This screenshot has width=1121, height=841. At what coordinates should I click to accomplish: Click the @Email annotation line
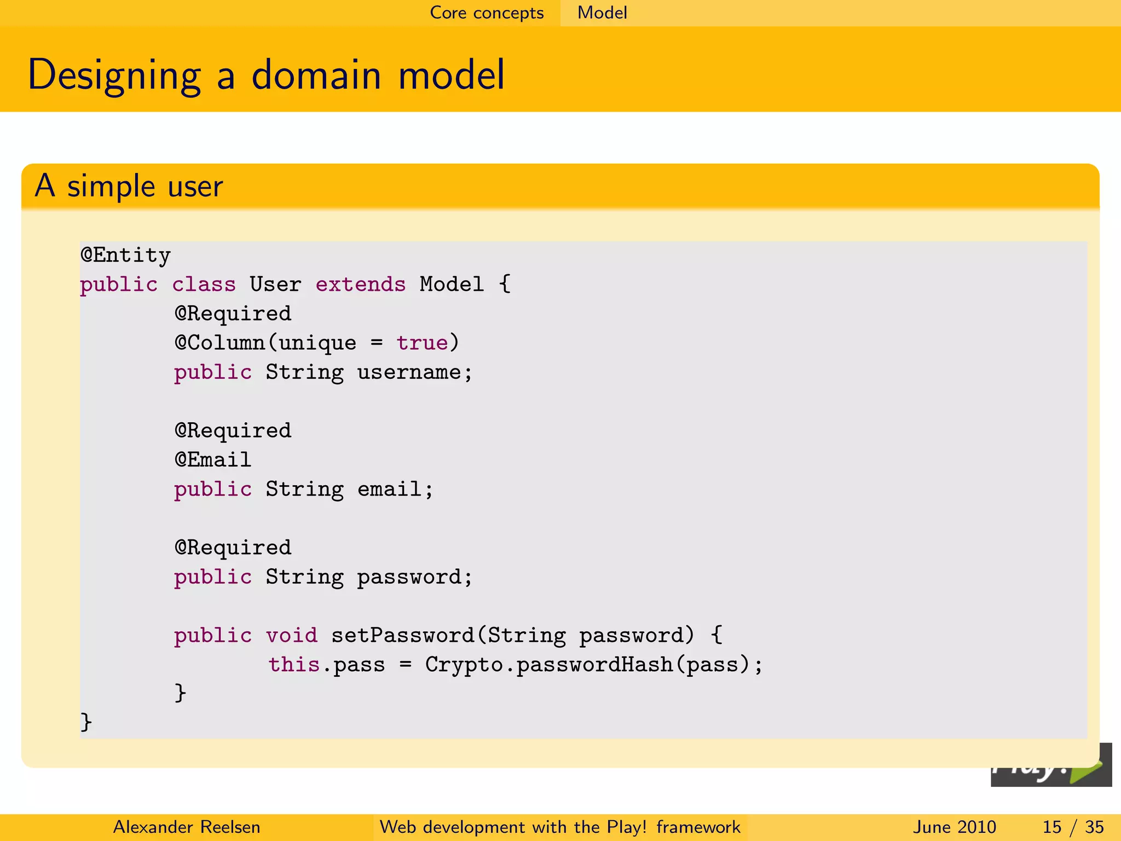pyautogui.click(x=213, y=460)
